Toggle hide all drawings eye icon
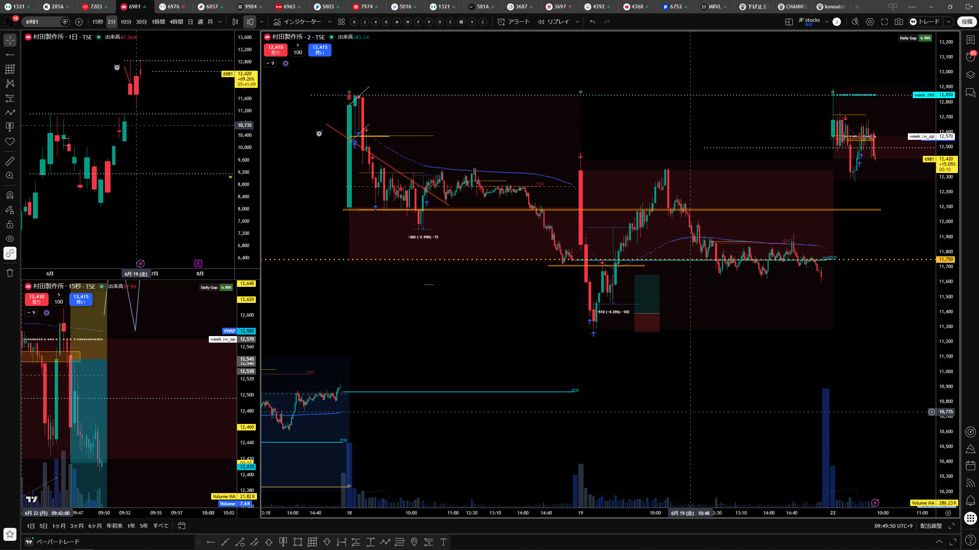This screenshot has height=550, width=979. click(10, 239)
